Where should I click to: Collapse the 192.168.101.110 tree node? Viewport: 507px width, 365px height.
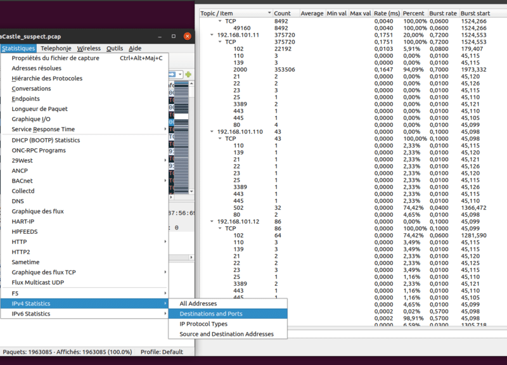[212, 131]
